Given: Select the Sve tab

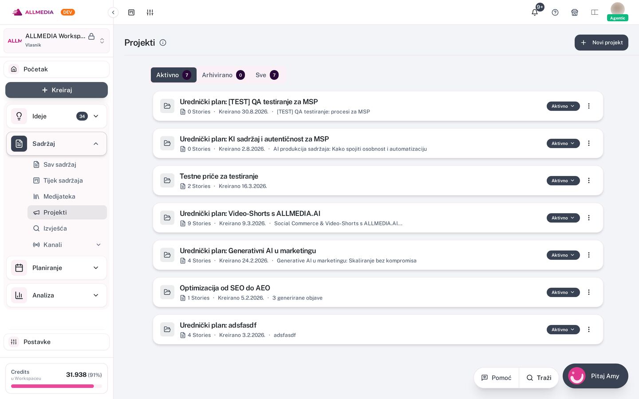Looking at the screenshot, I should point(267,75).
